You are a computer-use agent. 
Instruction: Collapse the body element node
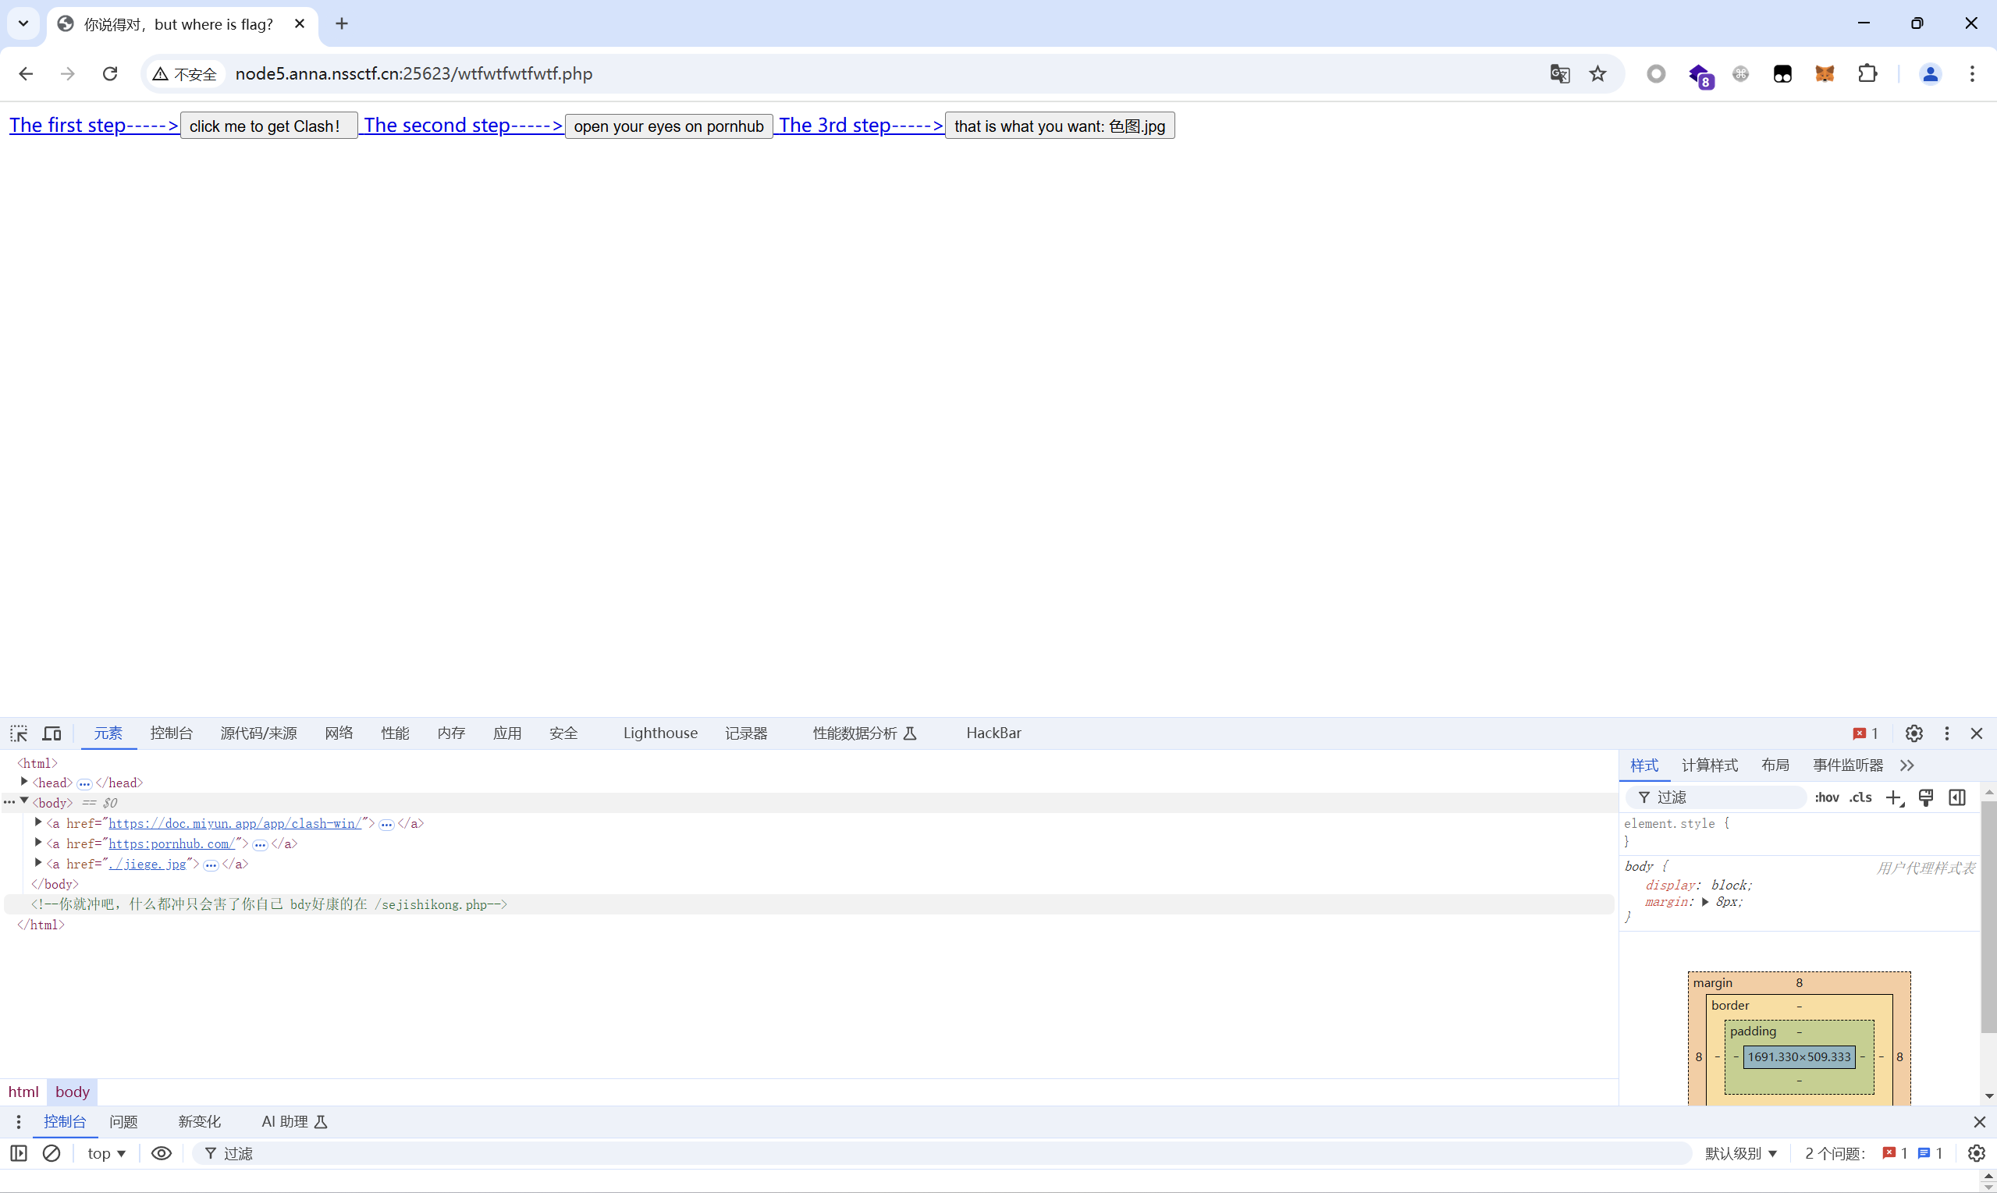coord(24,801)
